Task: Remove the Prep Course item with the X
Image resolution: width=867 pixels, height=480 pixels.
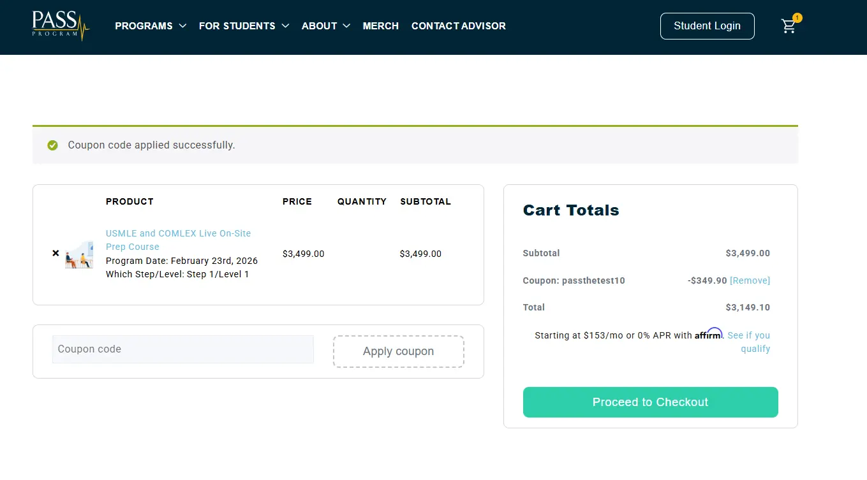Action: [56, 253]
